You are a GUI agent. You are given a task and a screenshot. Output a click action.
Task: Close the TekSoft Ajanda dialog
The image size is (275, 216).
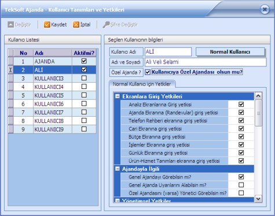pyautogui.click(x=265, y=9)
